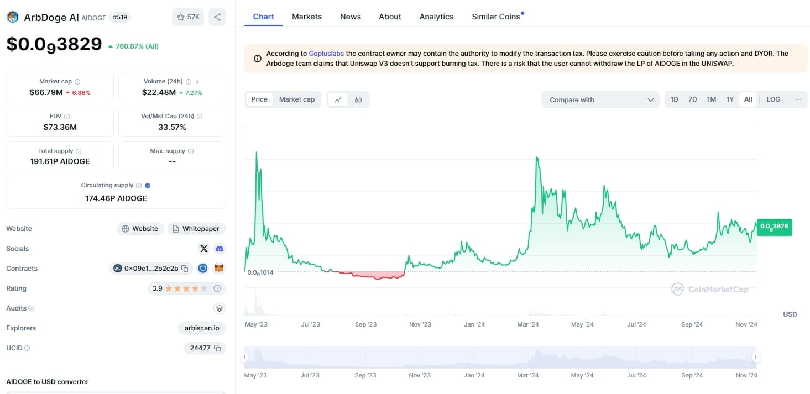Open Rating info icon
This screenshot has height=394, width=810.
pos(217,288)
